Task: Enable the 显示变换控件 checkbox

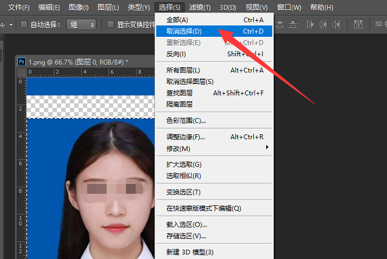Action: pos(110,25)
